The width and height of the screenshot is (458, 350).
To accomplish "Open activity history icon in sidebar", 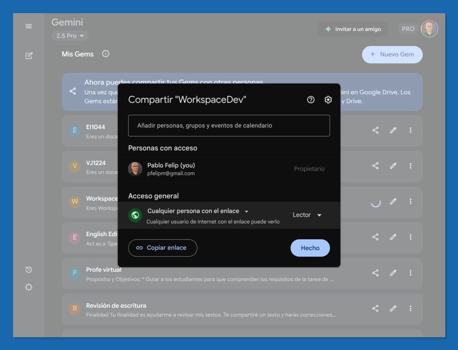I will click(x=28, y=270).
